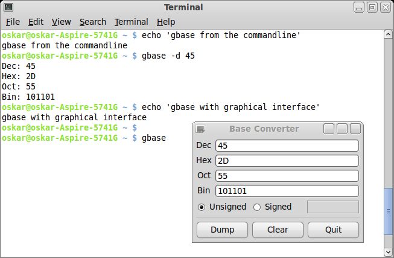Open the File menu
The width and height of the screenshot is (394, 258).
point(13,22)
